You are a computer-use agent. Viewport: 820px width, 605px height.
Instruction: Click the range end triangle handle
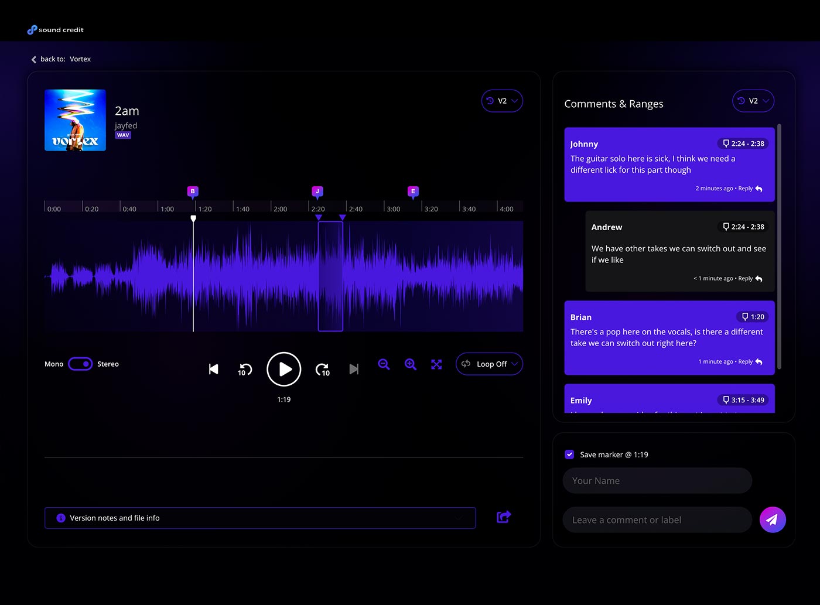tap(343, 217)
